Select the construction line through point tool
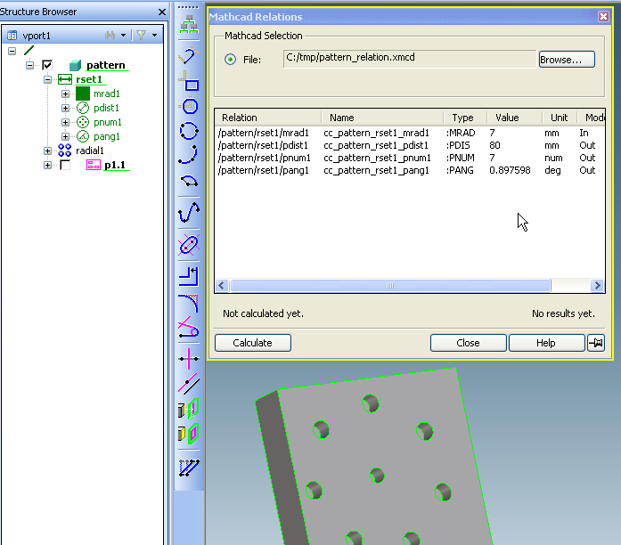The height and width of the screenshot is (545, 621). [189, 384]
